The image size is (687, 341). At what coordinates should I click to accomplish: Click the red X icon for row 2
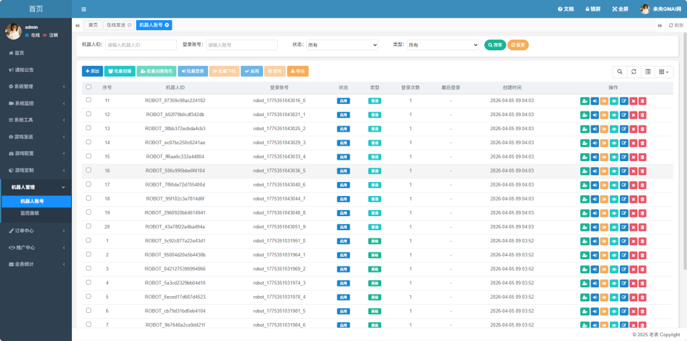coord(633,255)
